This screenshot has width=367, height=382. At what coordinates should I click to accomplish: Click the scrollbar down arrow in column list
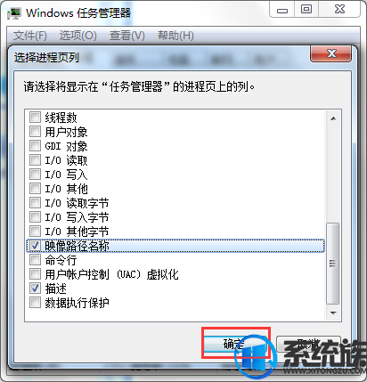point(333,313)
